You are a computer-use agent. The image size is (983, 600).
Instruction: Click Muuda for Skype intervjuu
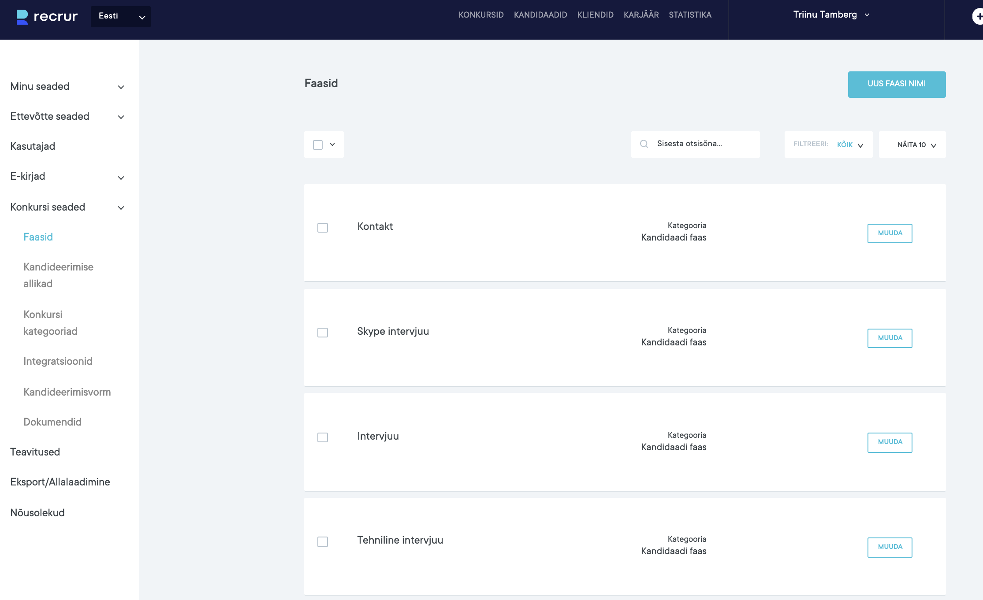890,338
